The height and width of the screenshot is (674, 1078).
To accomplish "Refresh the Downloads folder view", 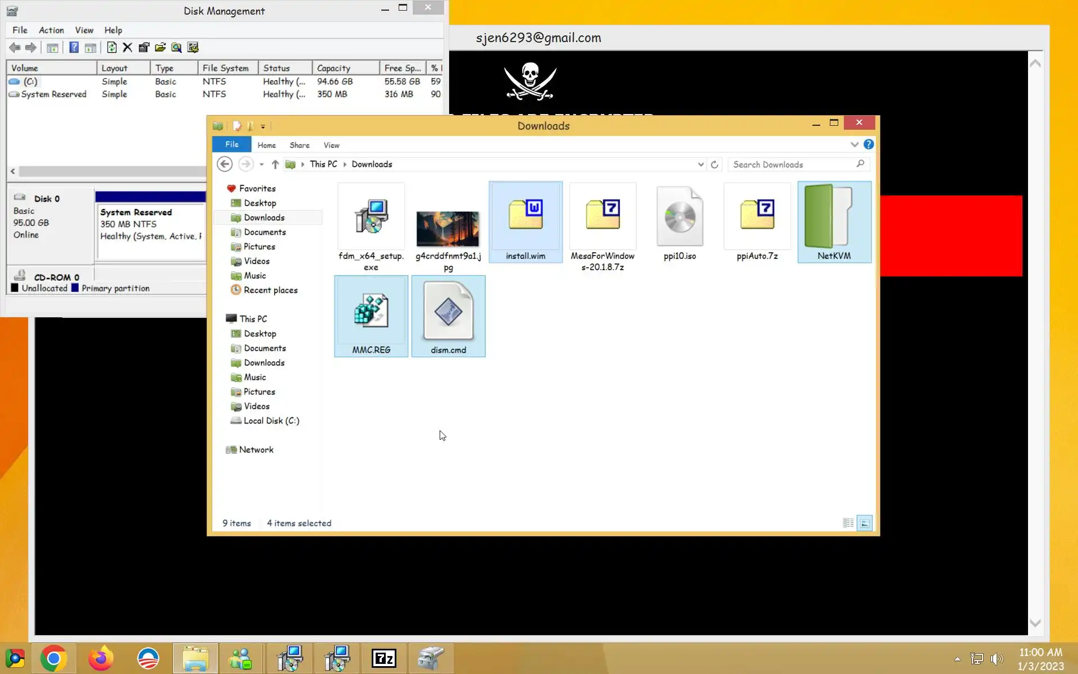I will point(714,165).
